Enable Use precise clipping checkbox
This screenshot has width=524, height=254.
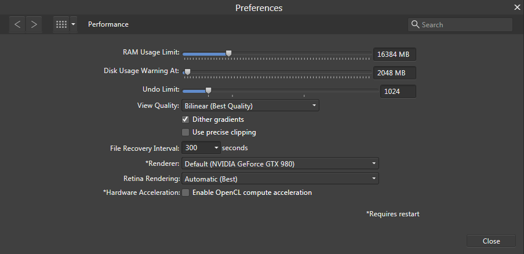pyautogui.click(x=185, y=132)
